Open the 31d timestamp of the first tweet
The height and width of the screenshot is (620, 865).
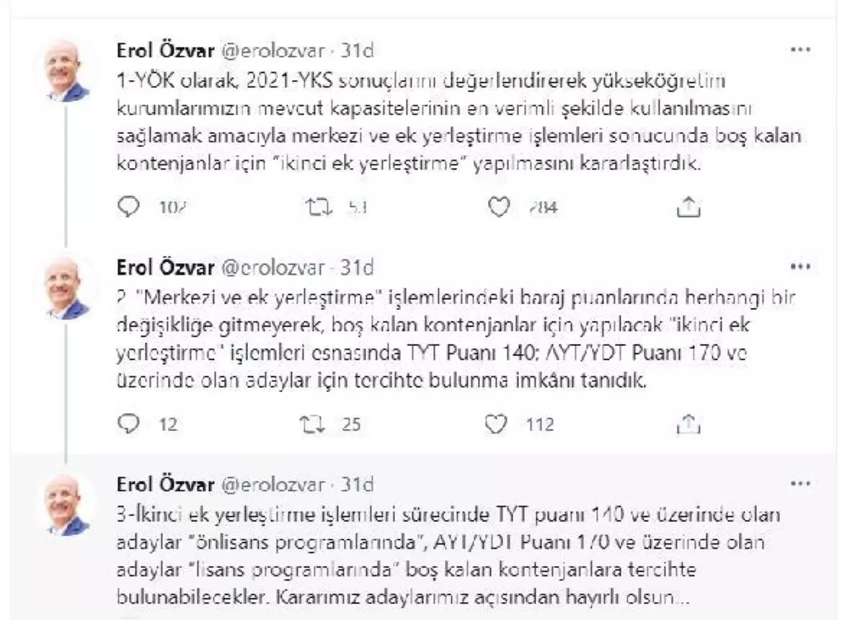pyautogui.click(x=357, y=50)
